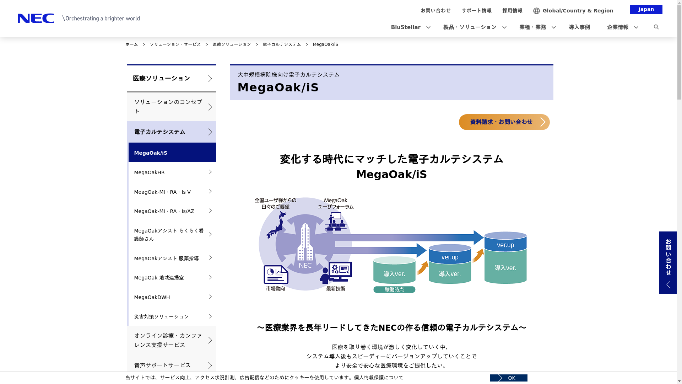
Task: Click arrow beside 音声サポートサービス
Action: [210, 366]
